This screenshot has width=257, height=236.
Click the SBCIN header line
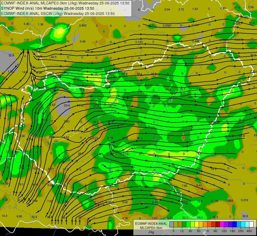tap(58, 14)
